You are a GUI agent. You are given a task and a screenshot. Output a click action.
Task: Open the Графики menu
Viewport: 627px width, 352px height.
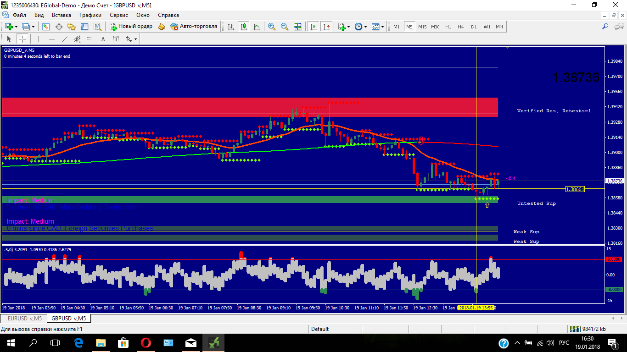(x=90, y=15)
